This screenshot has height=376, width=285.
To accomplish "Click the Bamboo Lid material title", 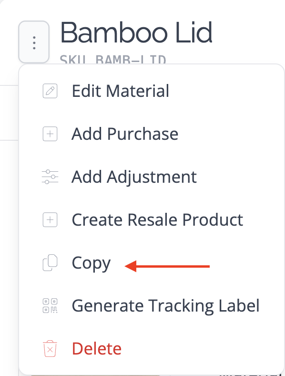I will click(x=136, y=32).
